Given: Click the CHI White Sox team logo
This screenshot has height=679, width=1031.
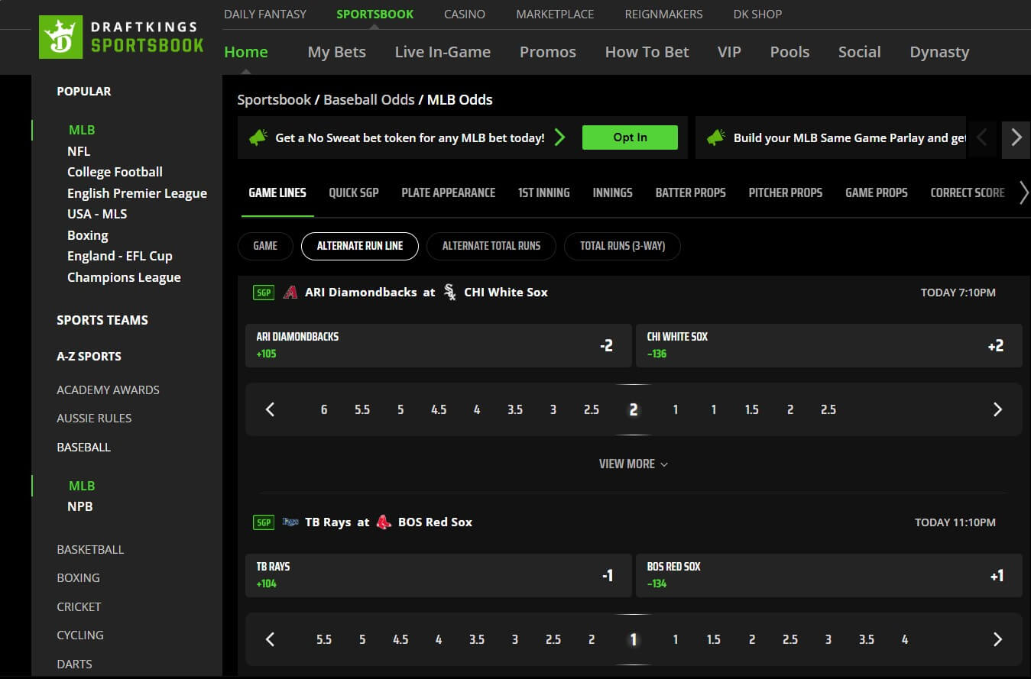Looking at the screenshot, I should (x=450, y=292).
